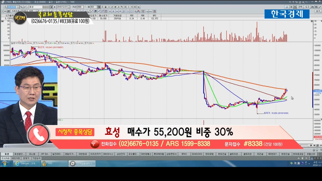Open the date 2018/12/21 dropdown
Image resolution: width=322 pixels, height=181 pixels.
[69, 7]
